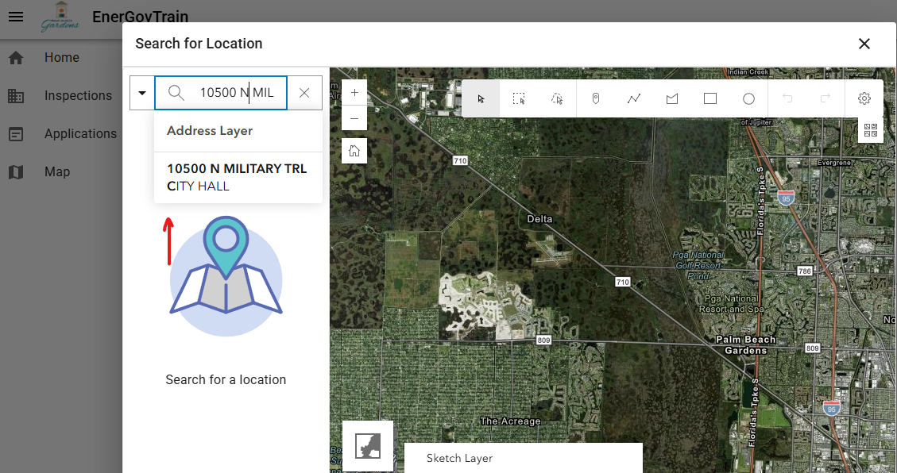This screenshot has height=473, width=897.
Task: Zoom out on the map
Action: [x=354, y=118]
